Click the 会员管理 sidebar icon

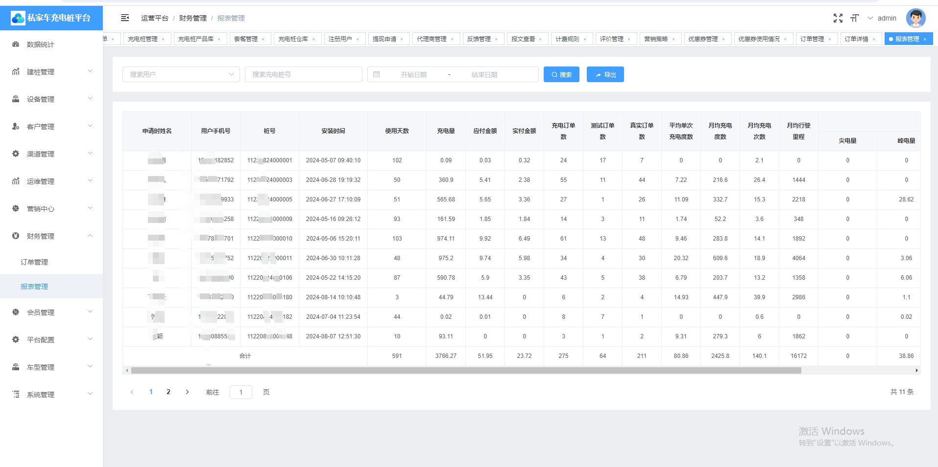coord(16,312)
